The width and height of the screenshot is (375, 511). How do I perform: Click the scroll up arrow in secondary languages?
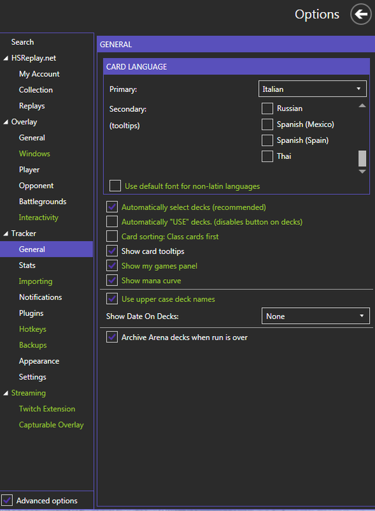362,105
